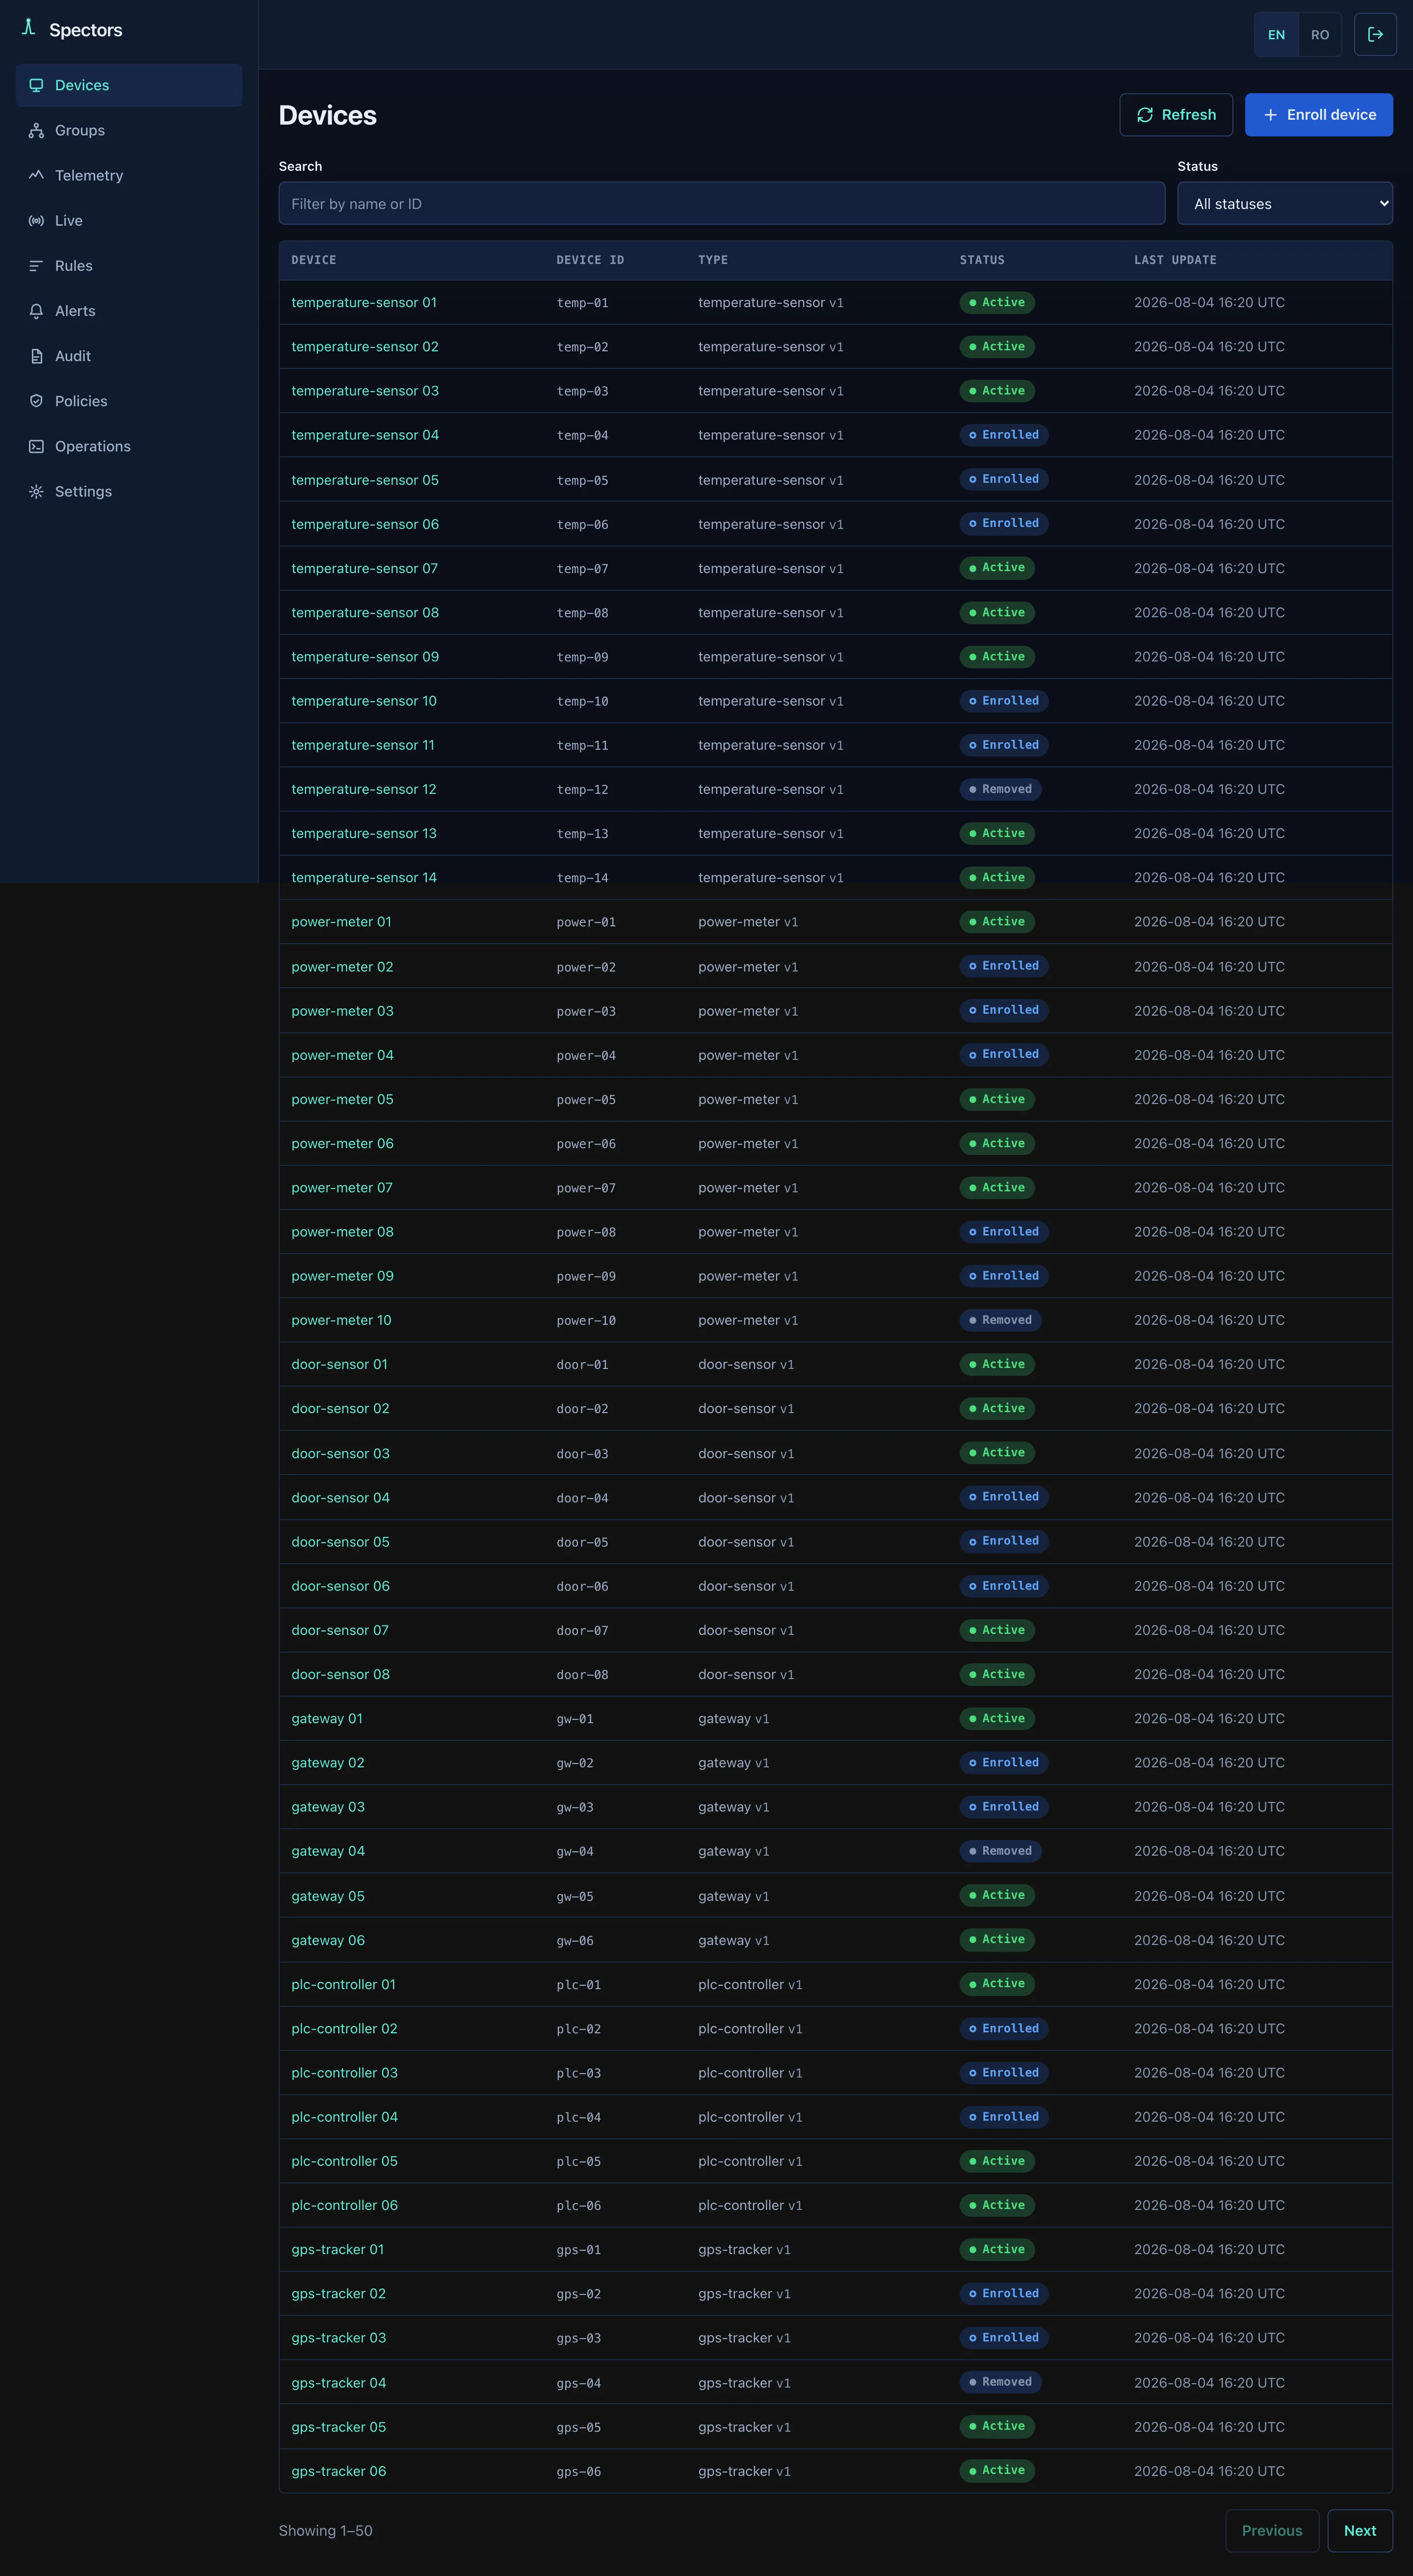Click the device ID power-08
Screen dimensions: 1413x2576
pos(586,1233)
